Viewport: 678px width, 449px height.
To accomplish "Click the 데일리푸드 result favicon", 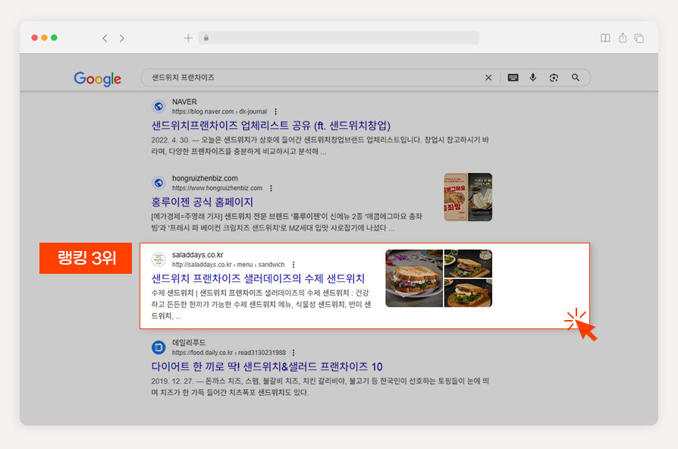I will coord(159,347).
